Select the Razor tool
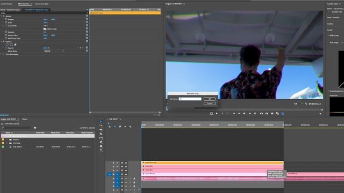 tap(101, 133)
